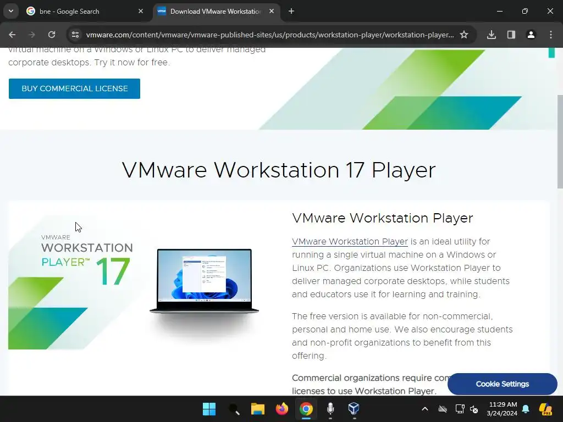Launch File Explorer from taskbar
This screenshot has height=422, width=563.
(258, 409)
